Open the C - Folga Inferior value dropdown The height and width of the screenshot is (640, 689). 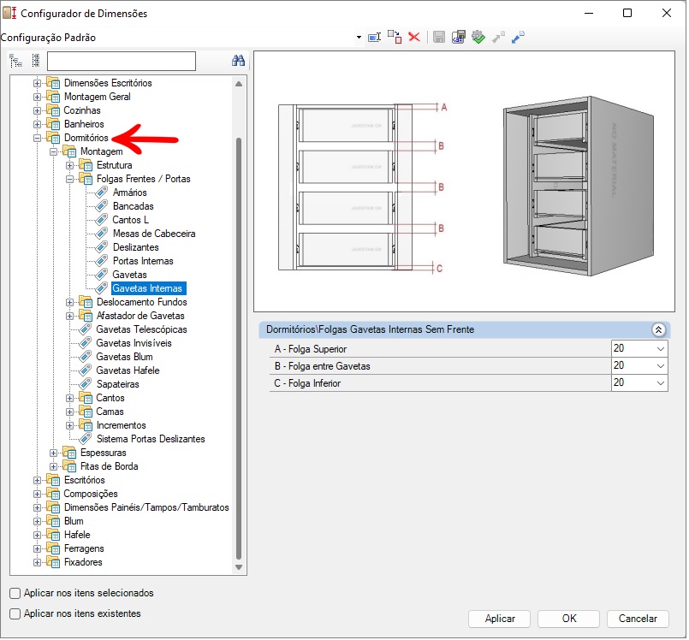click(660, 383)
